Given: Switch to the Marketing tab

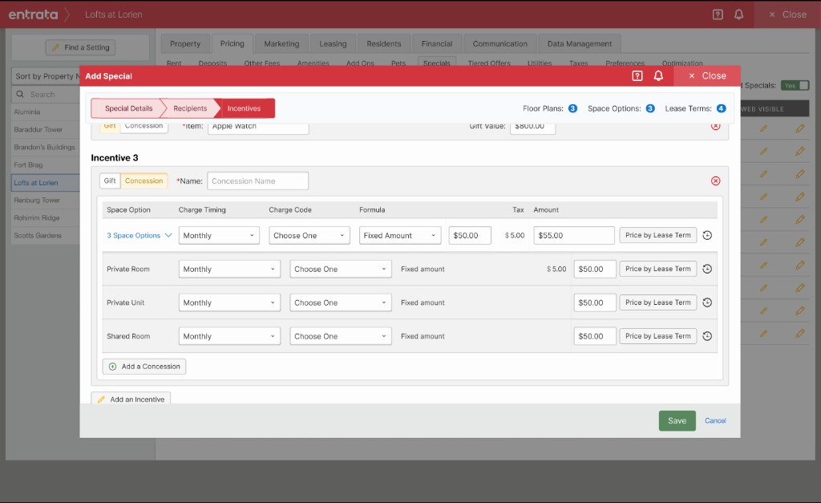Looking at the screenshot, I should [281, 44].
